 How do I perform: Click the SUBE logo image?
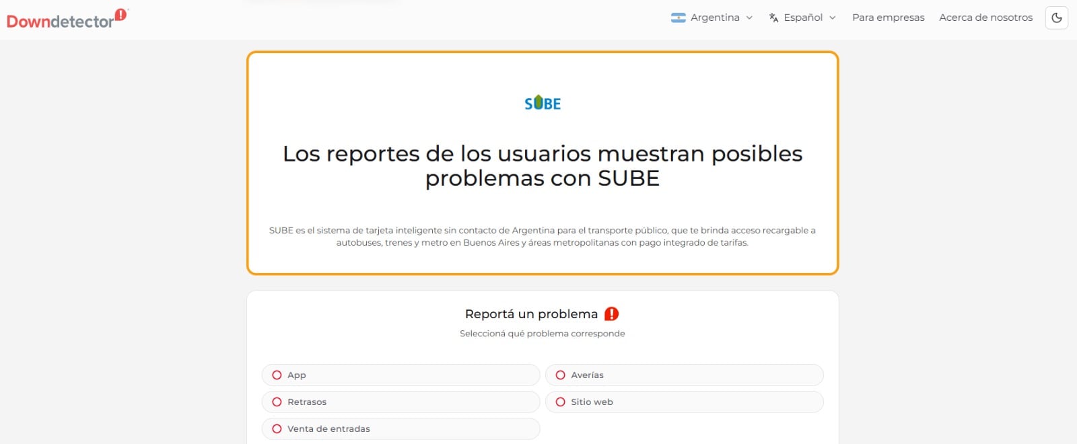(543, 103)
